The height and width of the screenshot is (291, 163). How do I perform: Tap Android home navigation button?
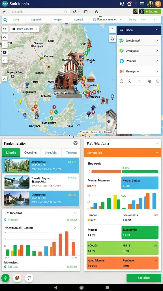click(81, 287)
